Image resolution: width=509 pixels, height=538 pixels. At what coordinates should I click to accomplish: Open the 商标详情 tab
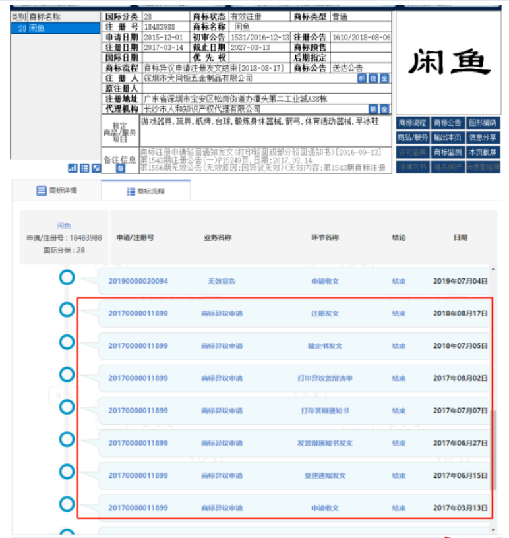57,191
